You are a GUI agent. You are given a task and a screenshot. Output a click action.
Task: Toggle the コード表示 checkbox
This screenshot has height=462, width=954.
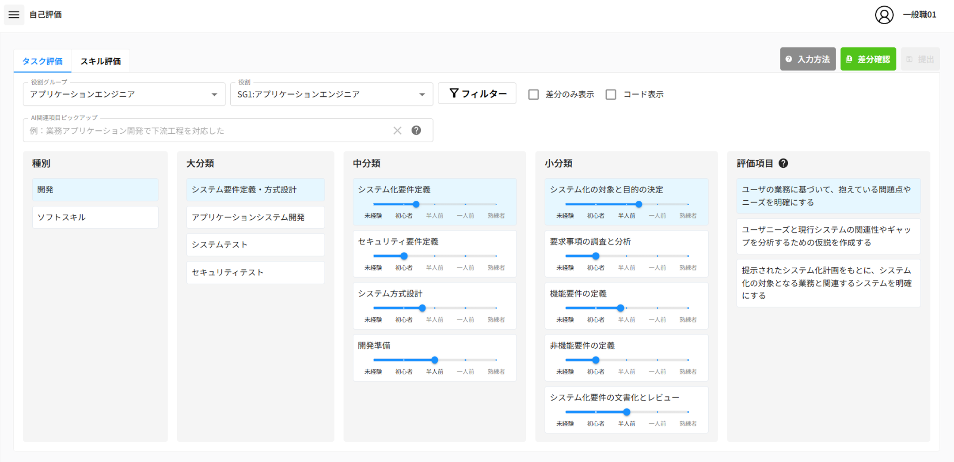[611, 94]
